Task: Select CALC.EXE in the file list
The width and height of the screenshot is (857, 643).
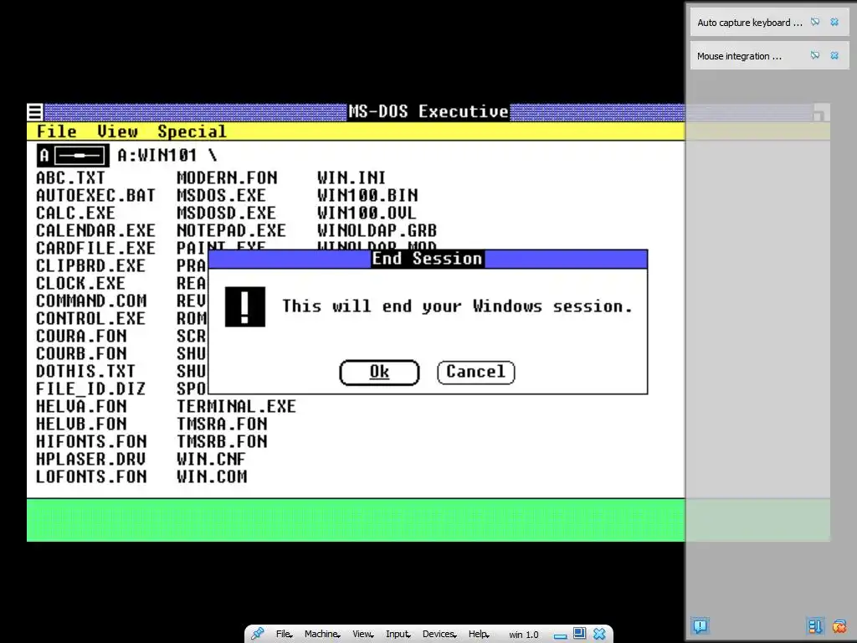Action: (x=75, y=213)
